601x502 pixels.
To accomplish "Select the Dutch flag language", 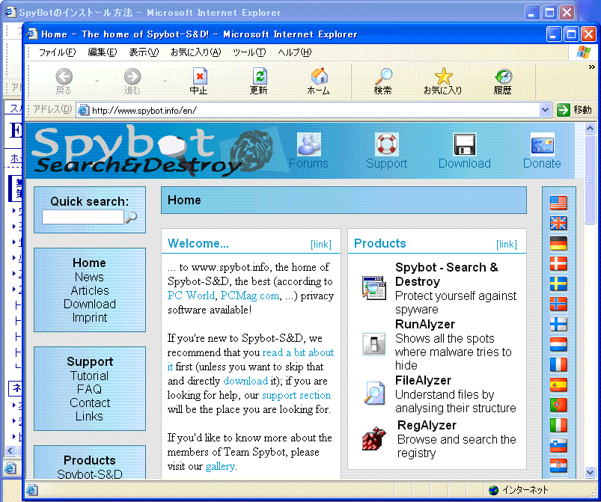I will (x=558, y=344).
